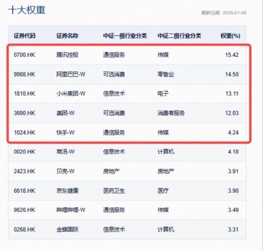Select the code 6618.HK

pyautogui.click(x=24, y=191)
